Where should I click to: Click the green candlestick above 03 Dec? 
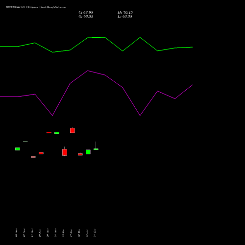(x=88, y=152)
